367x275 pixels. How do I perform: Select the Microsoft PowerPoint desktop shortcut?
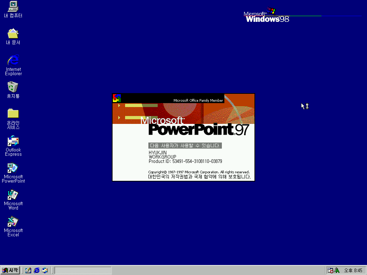pos(13,173)
